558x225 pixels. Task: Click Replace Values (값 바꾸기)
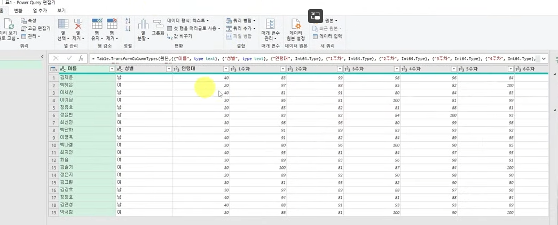(180, 36)
